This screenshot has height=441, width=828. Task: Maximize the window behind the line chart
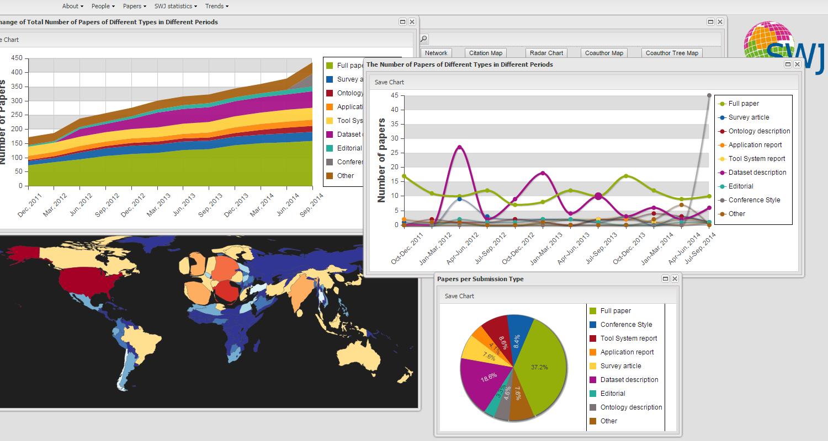(711, 22)
